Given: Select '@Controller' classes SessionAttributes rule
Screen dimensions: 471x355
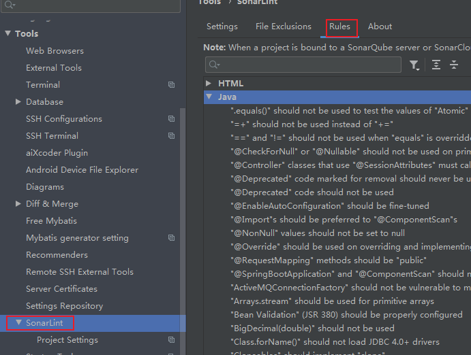Looking at the screenshot, I should [350, 165].
